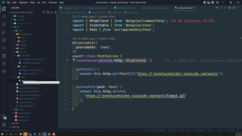Click the git blame line above line 1

[x=94, y=17]
